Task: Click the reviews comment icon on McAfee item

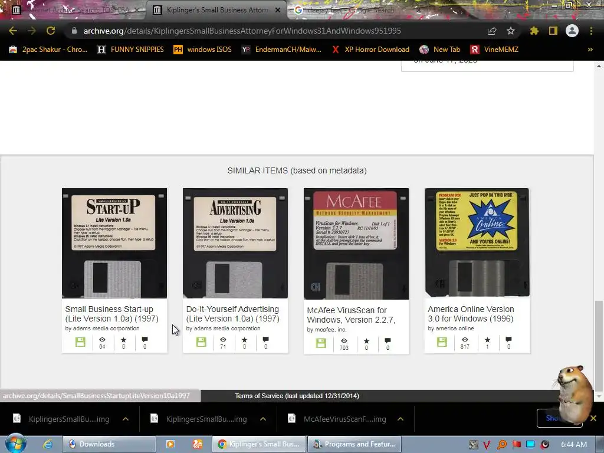Action: (388, 340)
